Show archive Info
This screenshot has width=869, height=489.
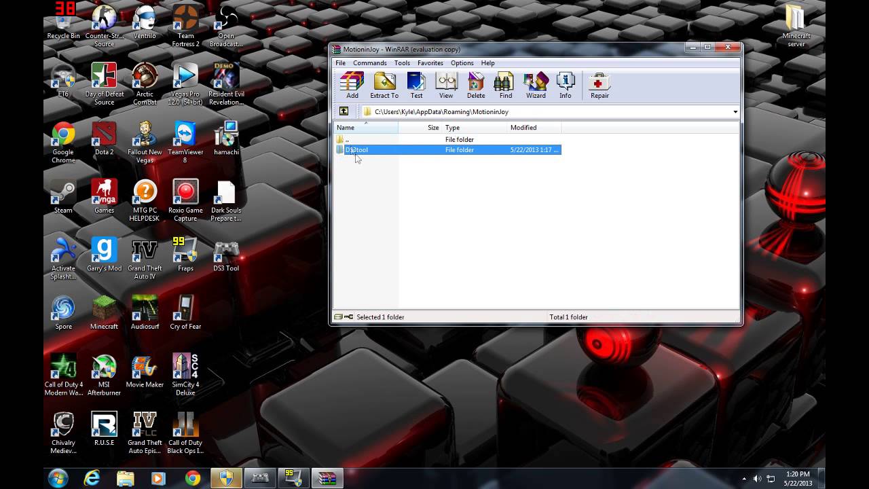coord(566,86)
